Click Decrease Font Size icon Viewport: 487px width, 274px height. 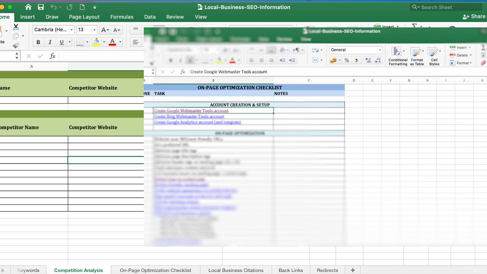tap(117, 30)
